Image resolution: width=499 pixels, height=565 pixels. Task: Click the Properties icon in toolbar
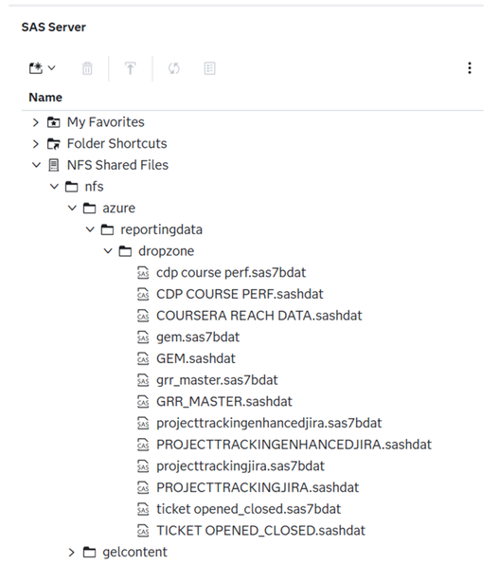tap(209, 68)
